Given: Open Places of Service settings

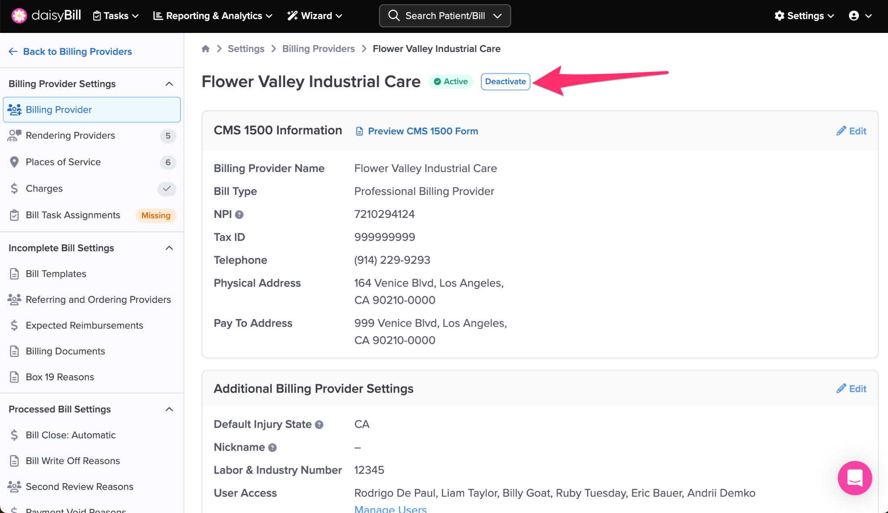Looking at the screenshot, I should [63, 162].
